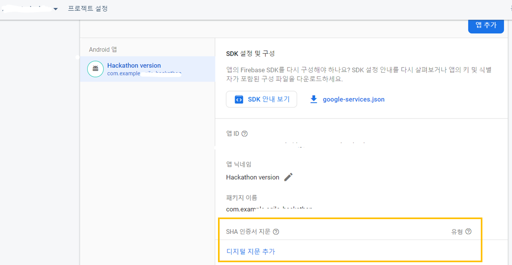Click the code icon in SDK 안내 보기
Viewport: 512px width, 265px height.
pos(239,99)
